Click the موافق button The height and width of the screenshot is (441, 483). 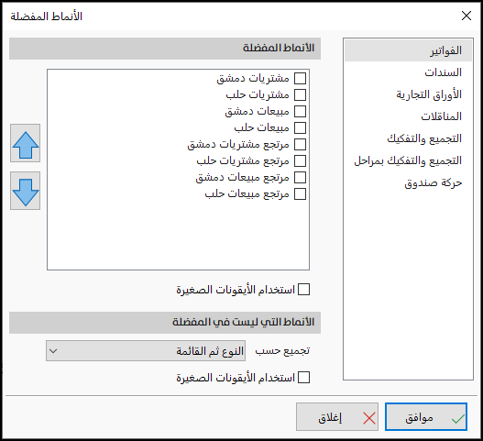click(x=426, y=416)
